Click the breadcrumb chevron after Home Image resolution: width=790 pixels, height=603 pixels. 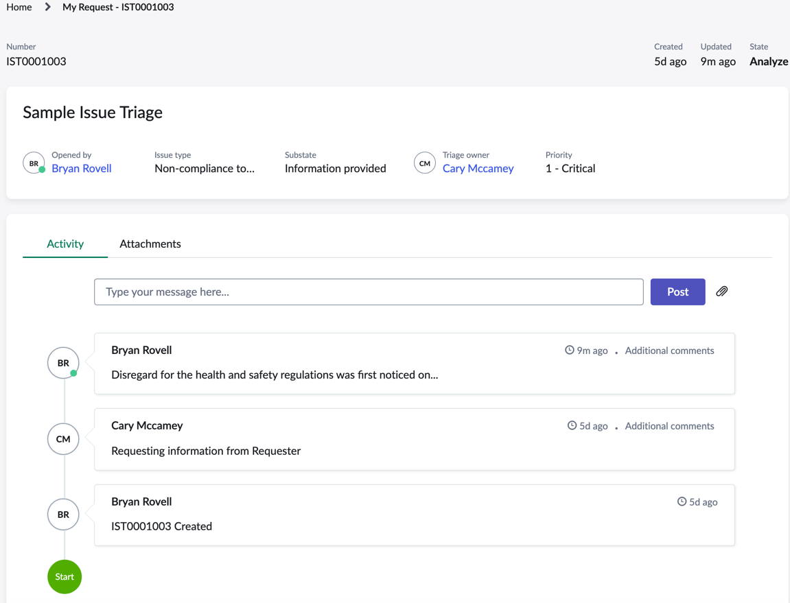(x=47, y=7)
